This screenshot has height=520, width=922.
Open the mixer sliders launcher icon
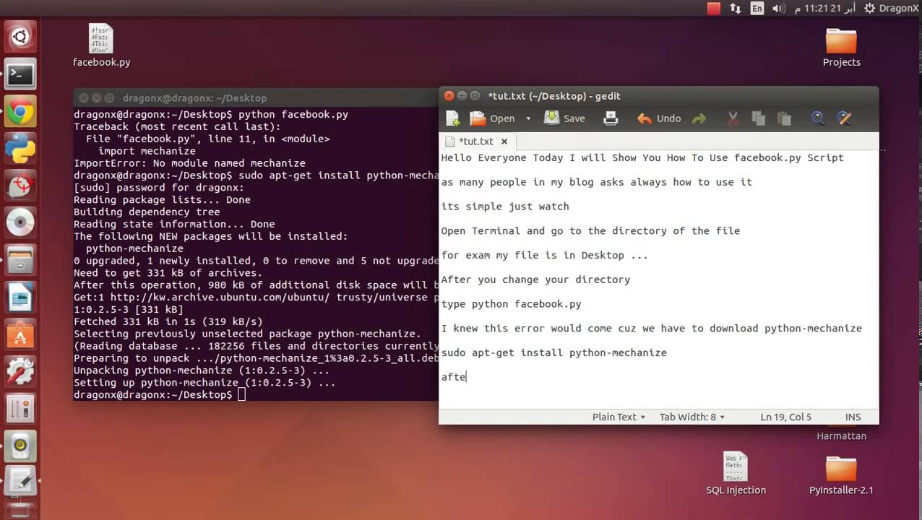(x=20, y=409)
